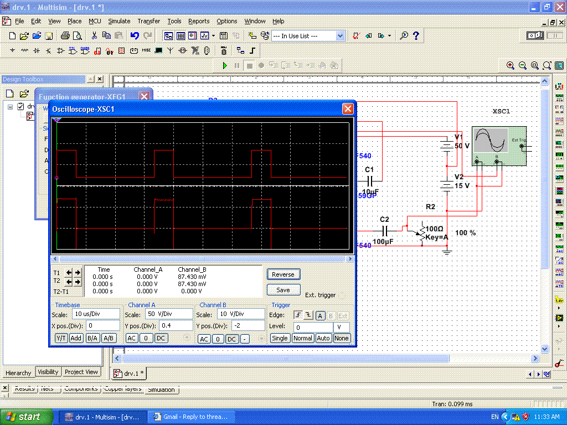
Task: Place a TTL logic component
Action: click(x=73, y=50)
